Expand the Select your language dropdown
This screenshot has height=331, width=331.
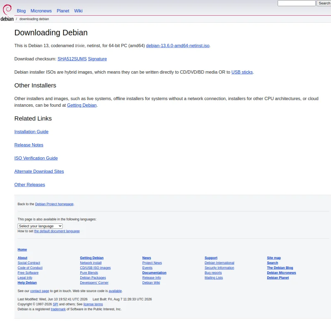click(x=40, y=226)
